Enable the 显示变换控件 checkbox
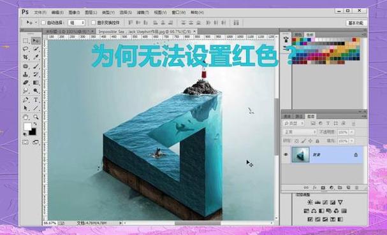This screenshot has height=235, width=387. [x=93, y=23]
